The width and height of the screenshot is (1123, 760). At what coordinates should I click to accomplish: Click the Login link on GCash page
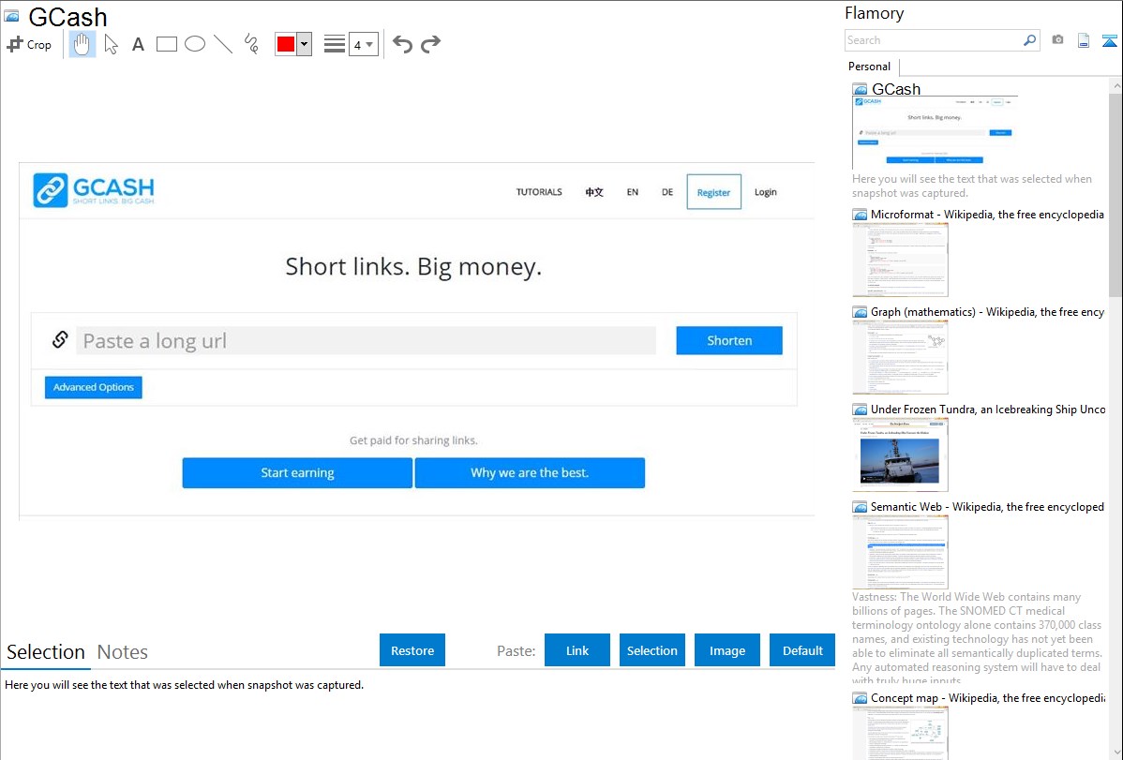(766, 192)
